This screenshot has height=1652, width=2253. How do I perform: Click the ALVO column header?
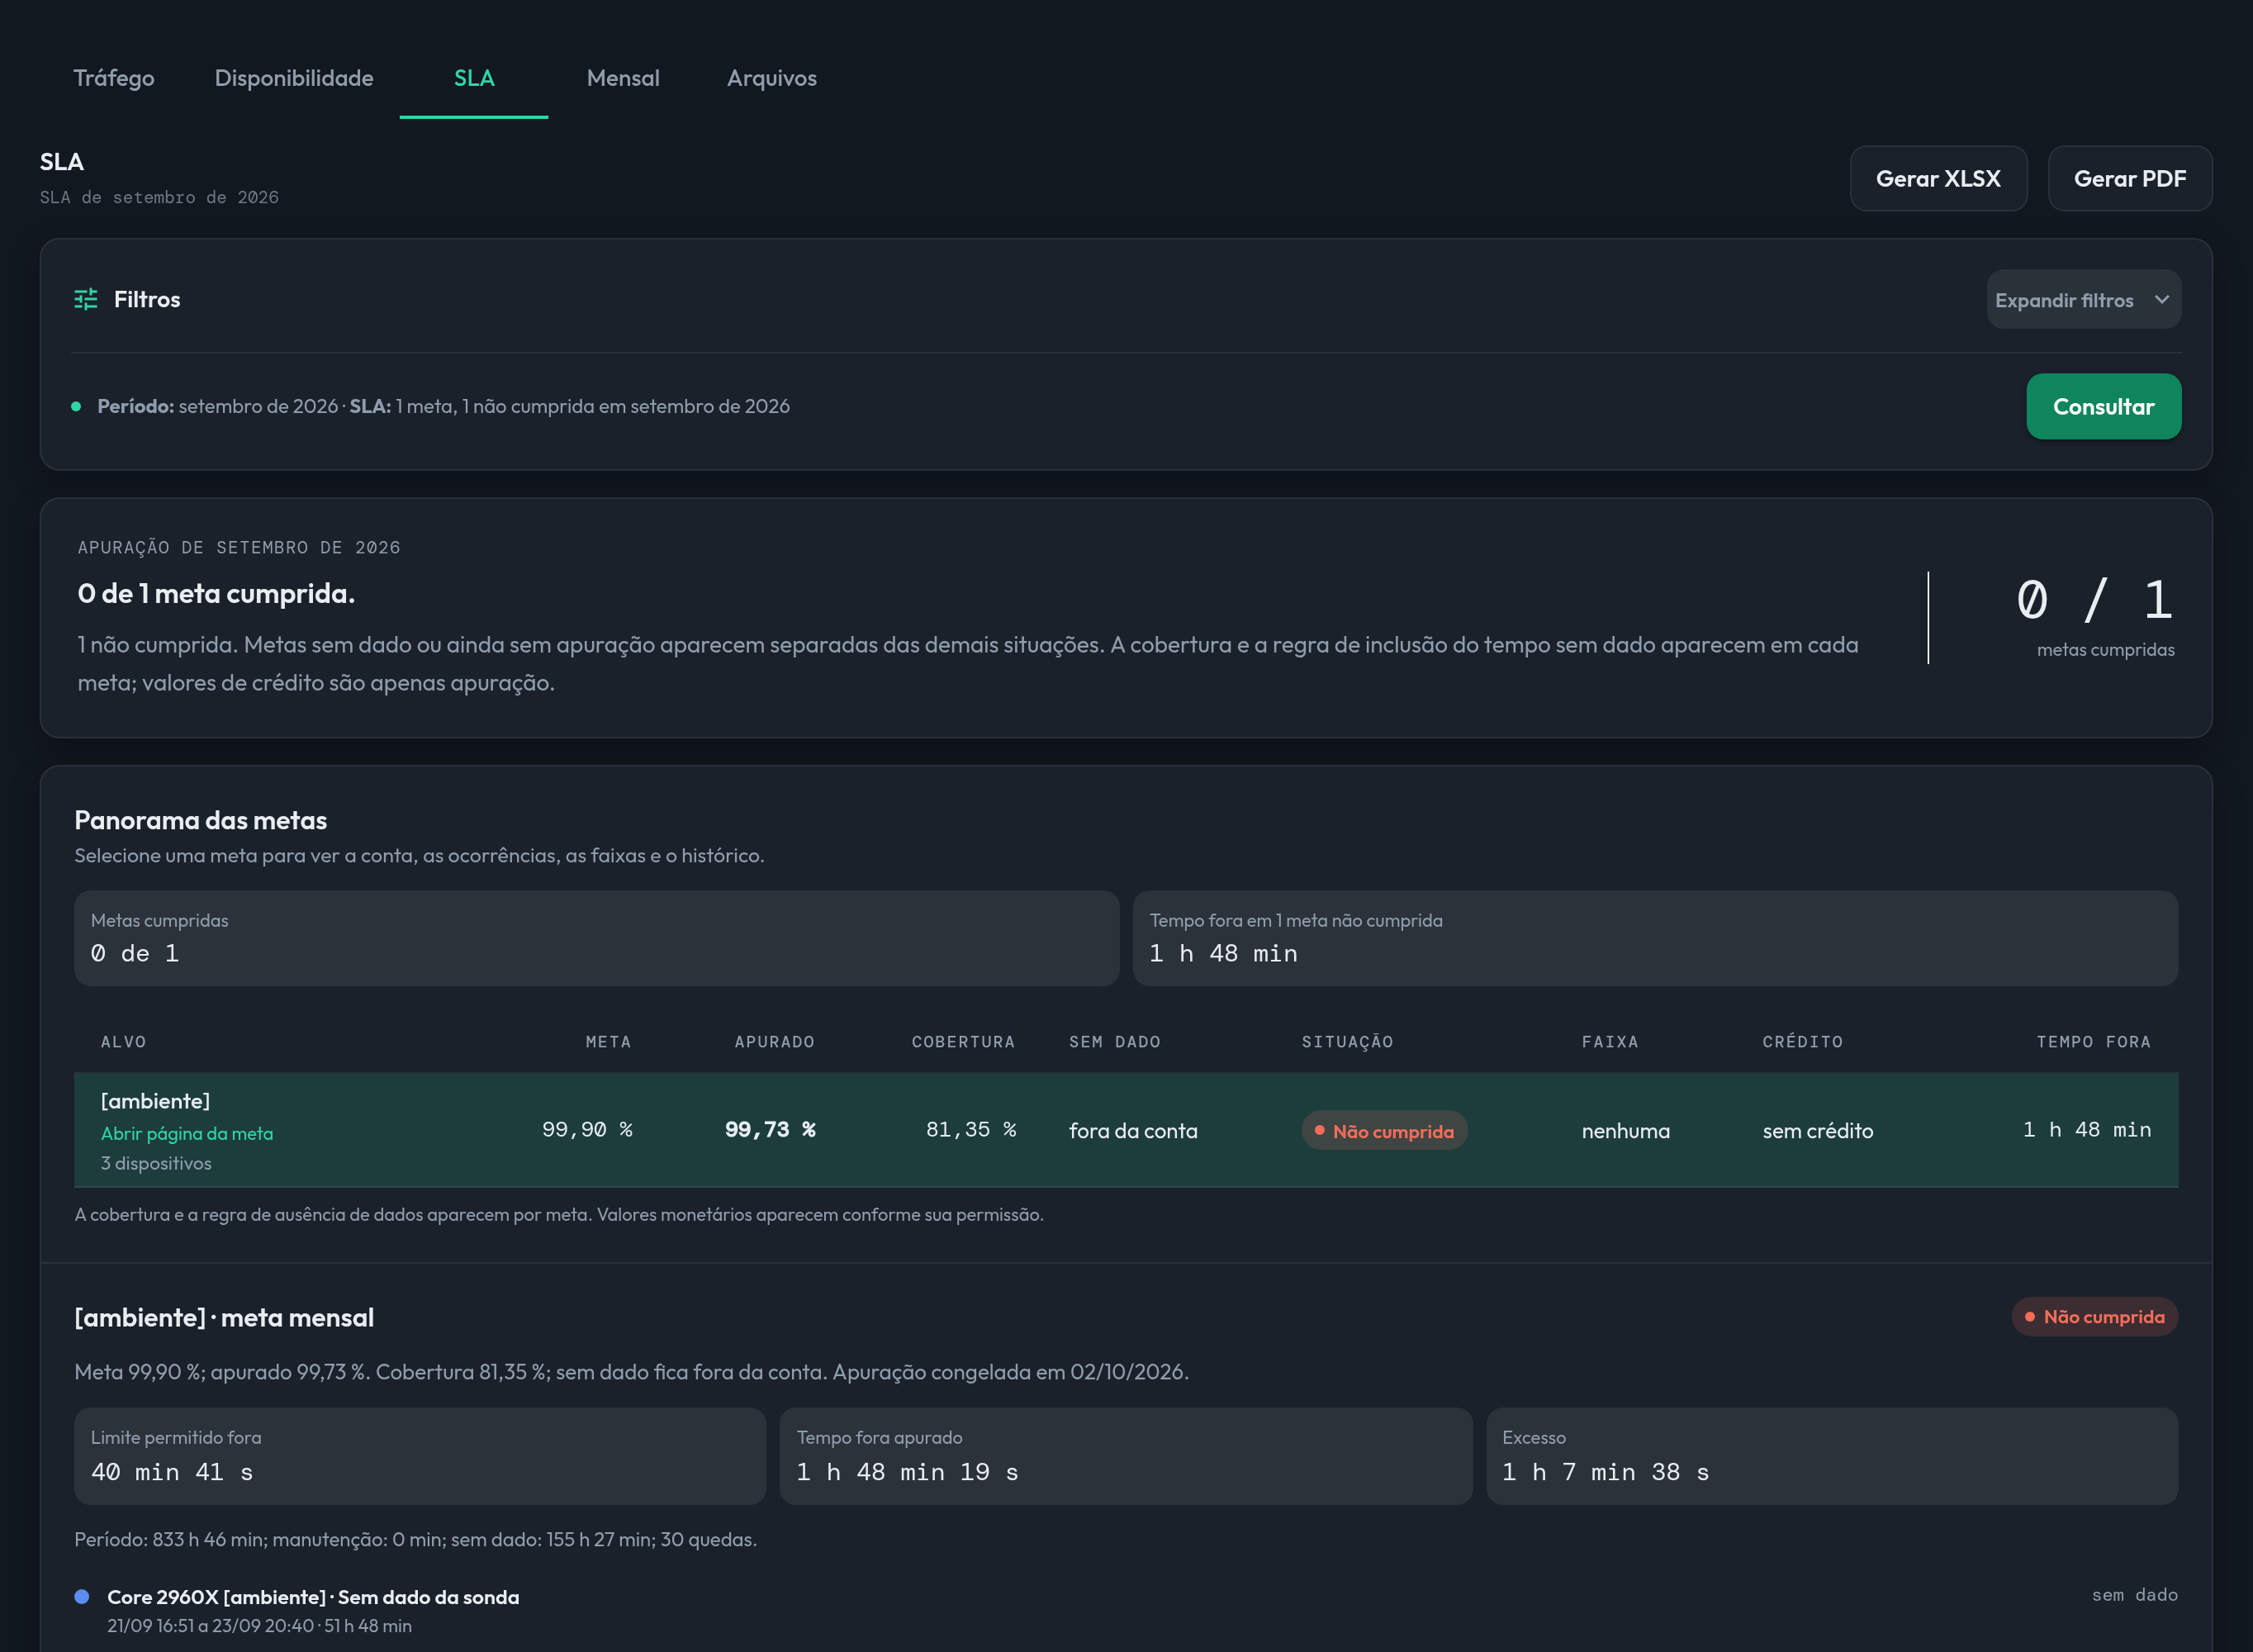[124, 1042]
